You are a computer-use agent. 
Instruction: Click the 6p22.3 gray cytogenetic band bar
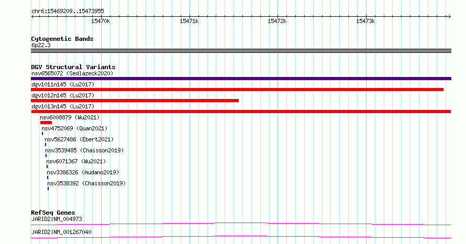pyautogui.click(x=241, y=51)
